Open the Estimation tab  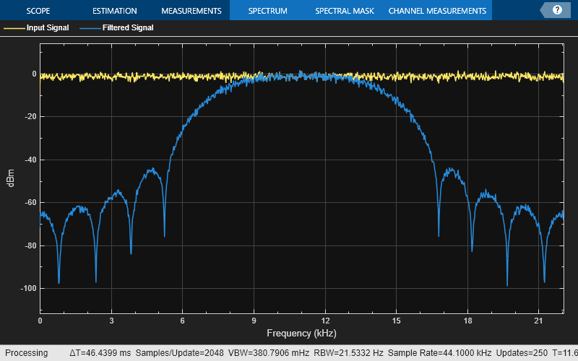[114, 11]
